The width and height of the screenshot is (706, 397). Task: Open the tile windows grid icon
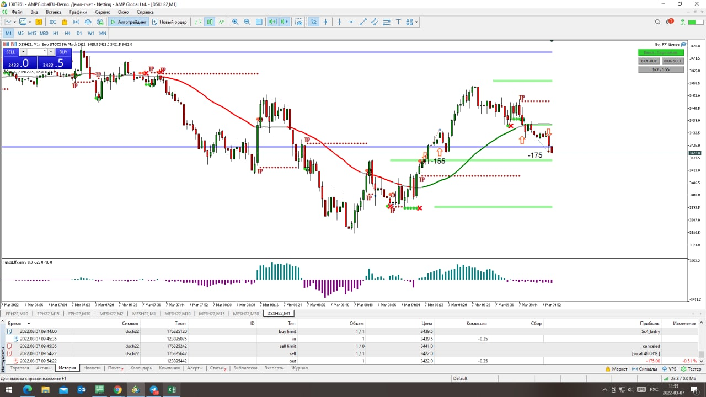point(260,22)
